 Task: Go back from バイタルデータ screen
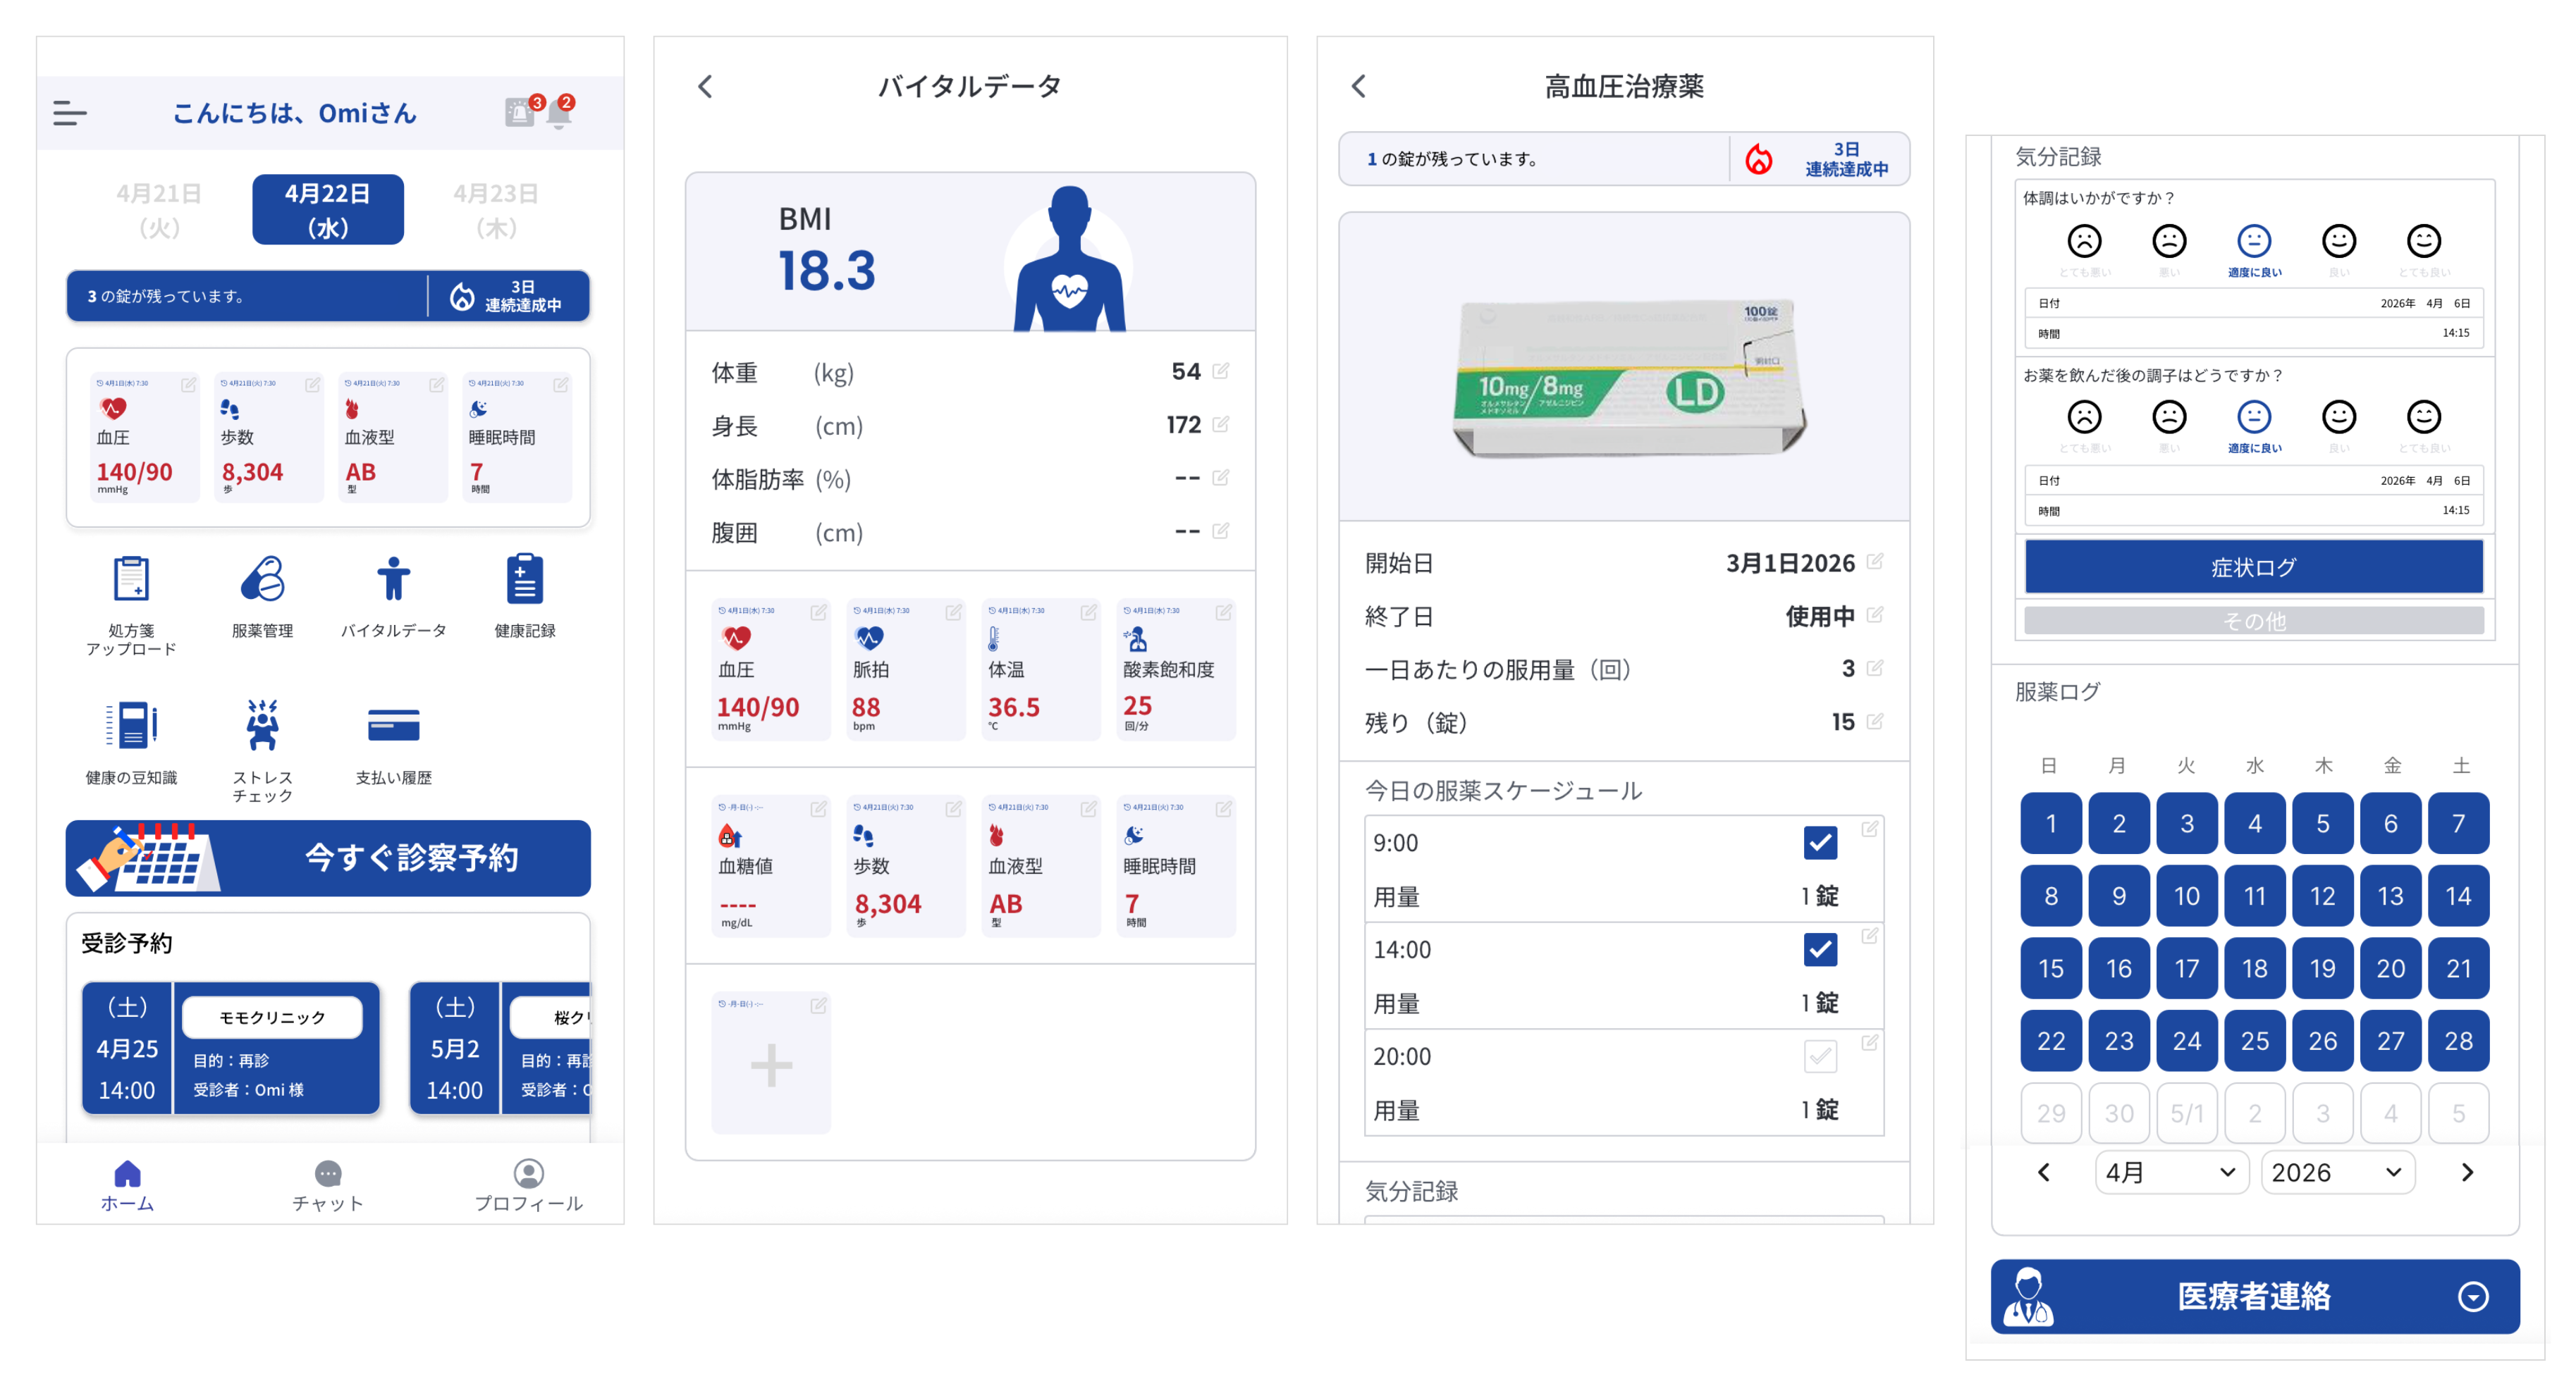pos(706,87)
